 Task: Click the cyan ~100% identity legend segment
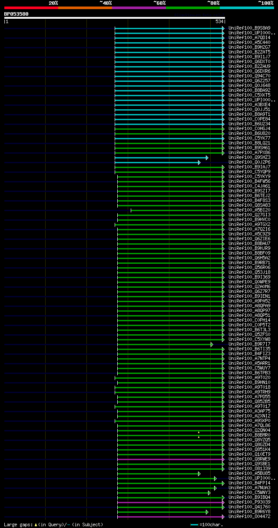tap(247, 7)
